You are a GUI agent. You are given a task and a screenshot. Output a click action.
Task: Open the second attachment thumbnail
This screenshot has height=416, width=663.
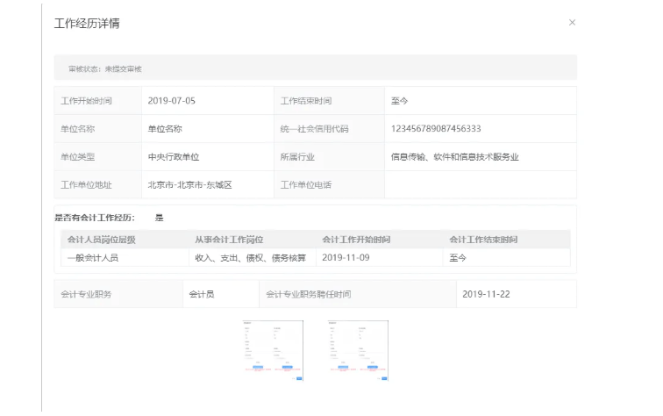pos(358,350)
